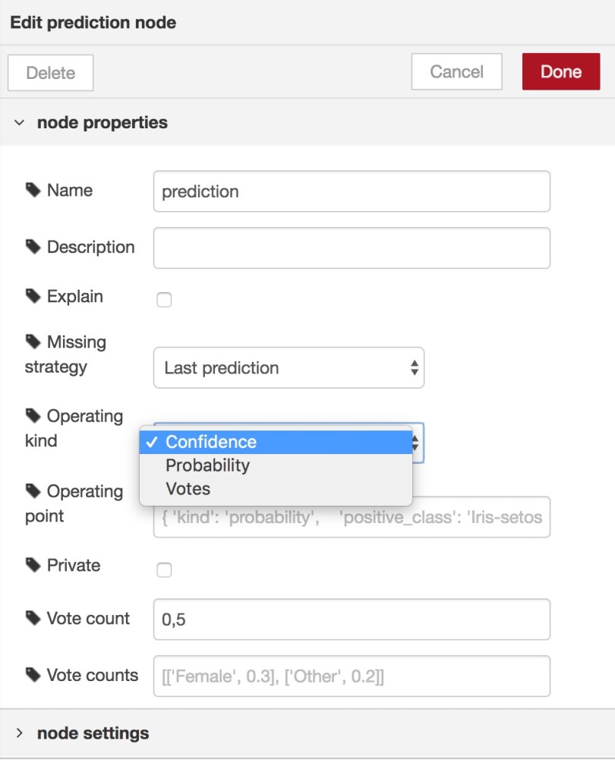Focus the Vote counts input field
The image size is (615, 760).
pyautogui.click(x=351, y=676)
